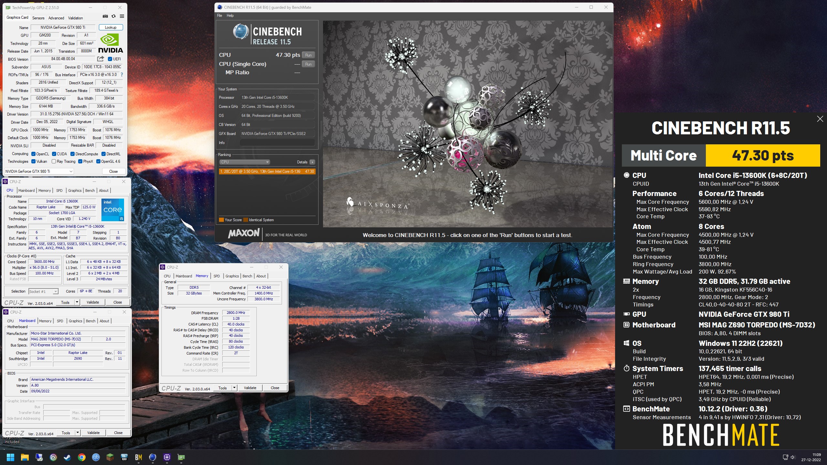Click the Cinebench logo sphere

241,32
